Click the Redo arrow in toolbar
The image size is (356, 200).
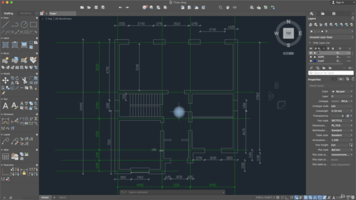[x=127, y=7]
